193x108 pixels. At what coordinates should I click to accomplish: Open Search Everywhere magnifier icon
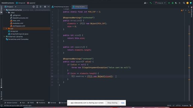pyautogui.click(x=184, y=3)
